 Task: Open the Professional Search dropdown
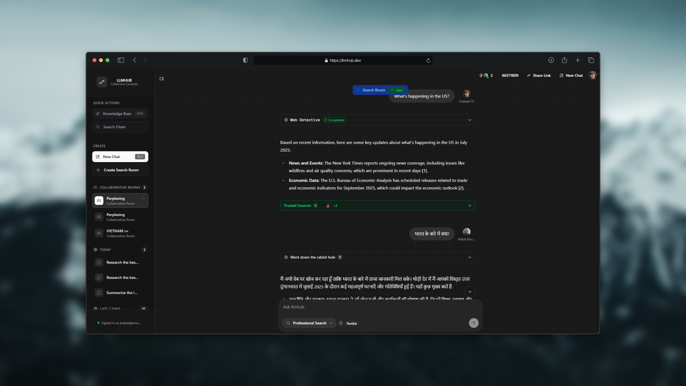(x=309, y=323)
